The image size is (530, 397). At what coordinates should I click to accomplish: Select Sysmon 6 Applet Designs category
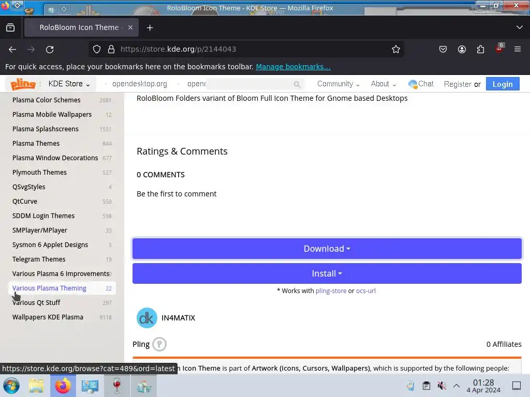62,245
